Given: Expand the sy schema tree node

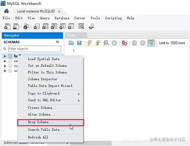Looking at the screenshot, I should [5, 66].
